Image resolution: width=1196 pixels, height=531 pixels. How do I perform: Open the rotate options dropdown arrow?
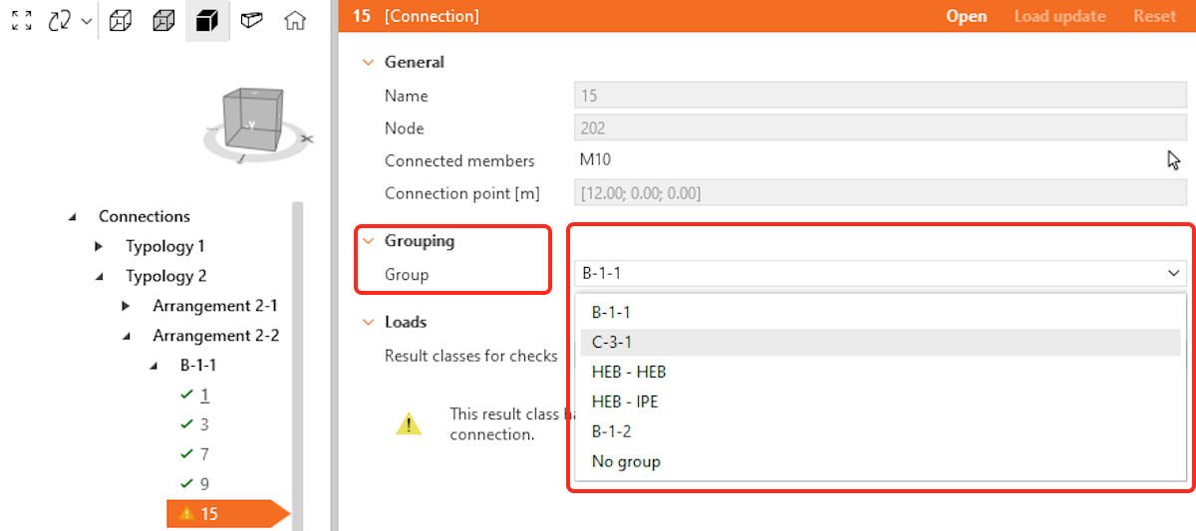click(88, 20)
